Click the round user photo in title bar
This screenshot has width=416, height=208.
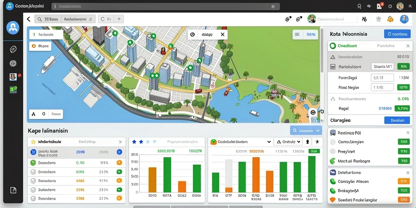[400, 6]
